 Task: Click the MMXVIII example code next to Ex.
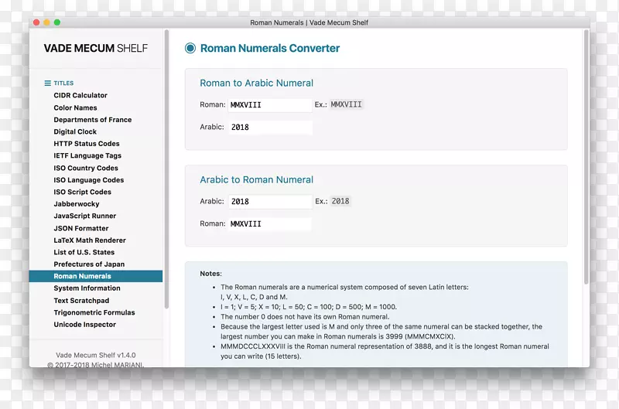click(347, 104)
